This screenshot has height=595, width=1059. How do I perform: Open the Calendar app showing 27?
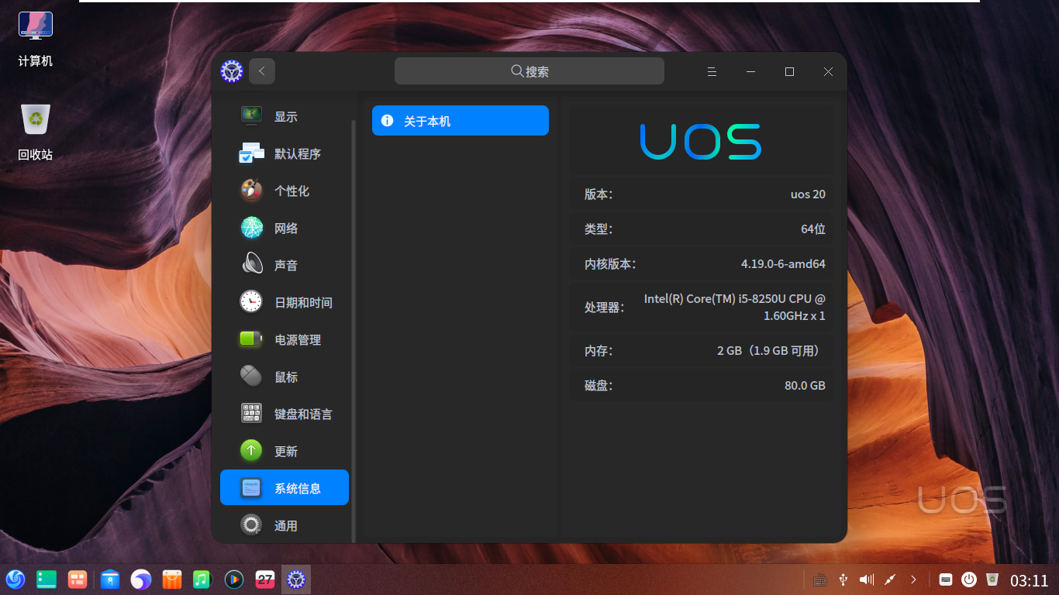click(265, 579)
